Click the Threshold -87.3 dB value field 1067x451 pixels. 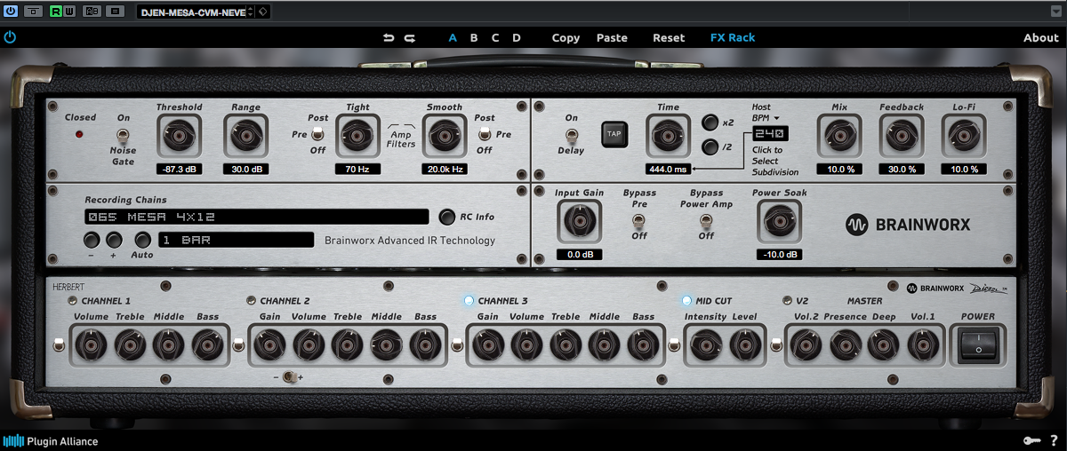[180, 169]
